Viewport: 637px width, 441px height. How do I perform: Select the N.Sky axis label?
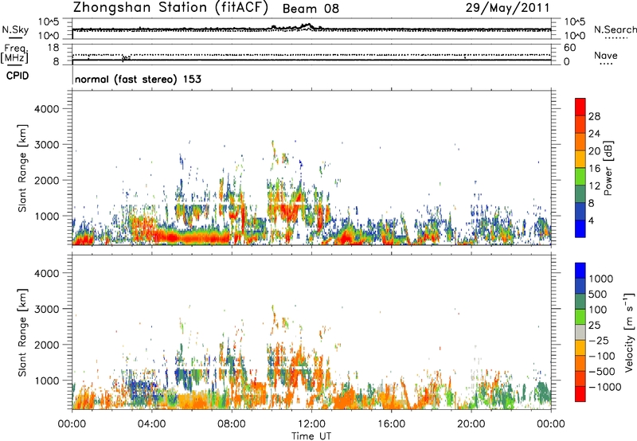click(15, 29)
